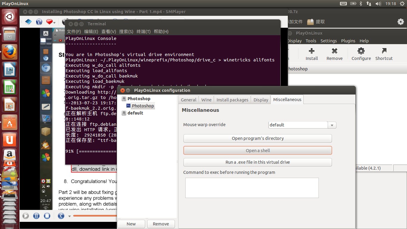This screenshot has height=229, width=407.
Task: Click the Mouse warp override dropdown arrow
Action: click(332, 125)
